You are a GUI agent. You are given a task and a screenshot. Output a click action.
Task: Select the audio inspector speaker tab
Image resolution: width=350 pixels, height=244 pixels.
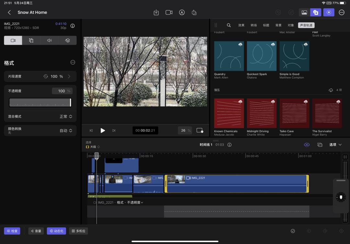click(49, 41)
